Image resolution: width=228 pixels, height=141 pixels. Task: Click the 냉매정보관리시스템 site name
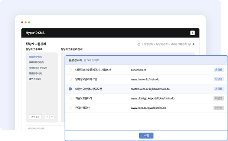pos(86,79)
